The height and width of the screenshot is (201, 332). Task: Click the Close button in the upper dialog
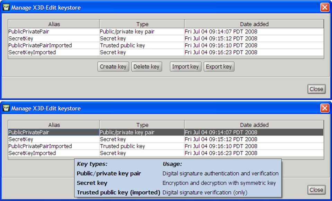316,89
